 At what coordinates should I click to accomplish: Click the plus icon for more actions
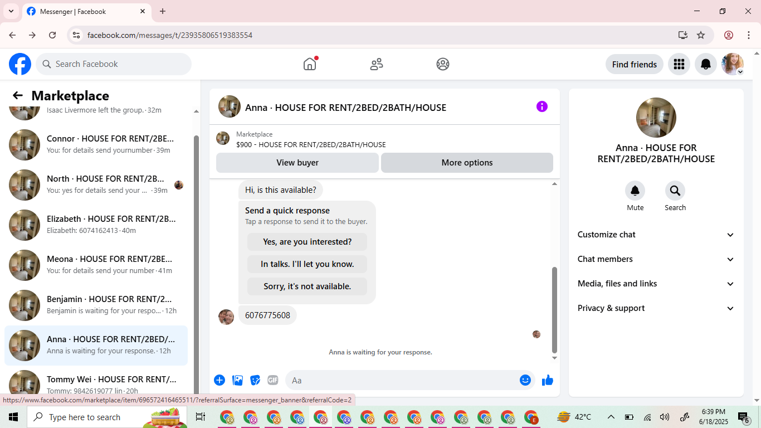coord(219,380)
